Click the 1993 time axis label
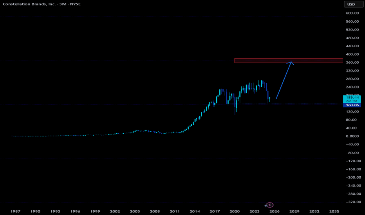This screenshot has width=365, height=215. click(x=55, y=211)
